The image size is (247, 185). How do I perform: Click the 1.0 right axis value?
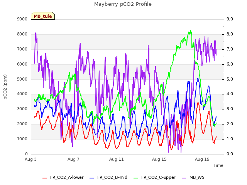(x=230, y=139)
